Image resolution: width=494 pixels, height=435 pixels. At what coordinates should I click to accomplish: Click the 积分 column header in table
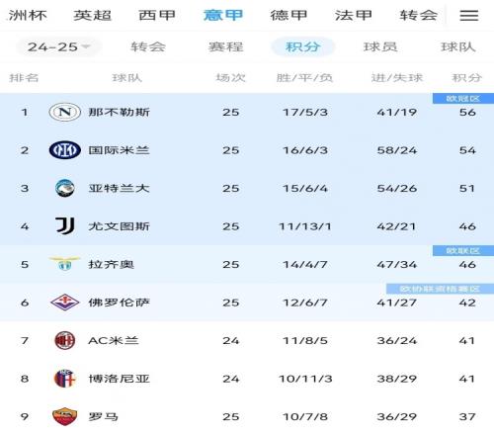tap(467, 78)
